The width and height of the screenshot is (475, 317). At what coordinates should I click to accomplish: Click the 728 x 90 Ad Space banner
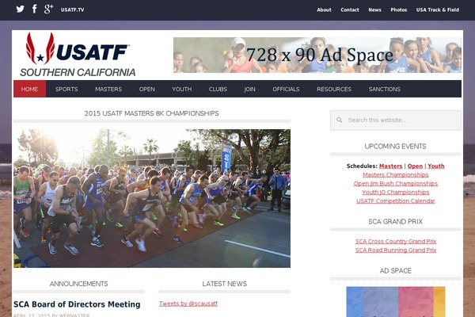(317, 55)
